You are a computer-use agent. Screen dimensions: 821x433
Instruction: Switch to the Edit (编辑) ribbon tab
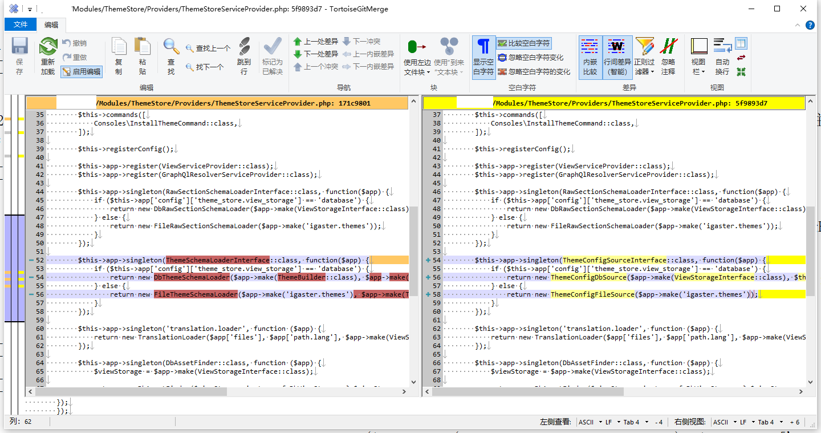click(x=51, y=25)
